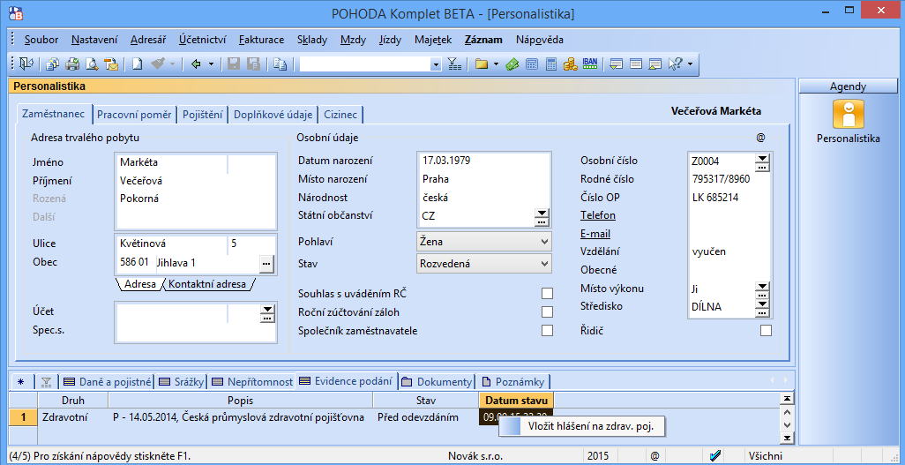Tick Roční zúčtování záloh checkbox
Screen dimensions: 905x465
click(x=547, y=312)
